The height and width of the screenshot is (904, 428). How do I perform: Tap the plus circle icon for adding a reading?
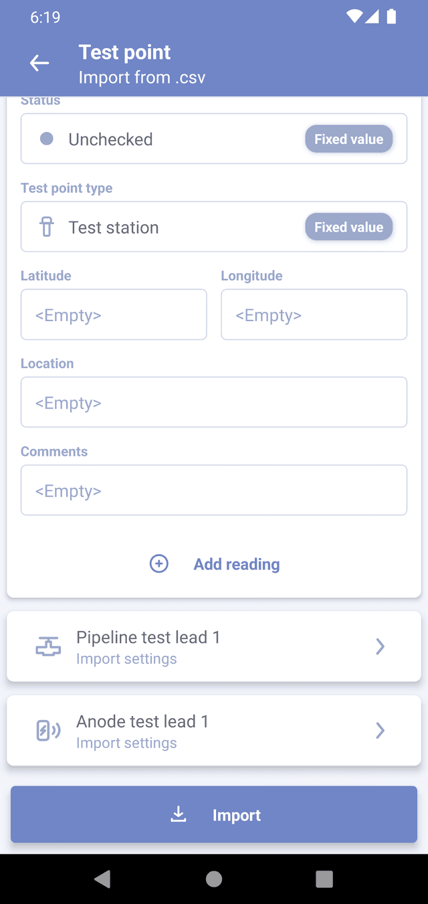[x=158, y=564]
